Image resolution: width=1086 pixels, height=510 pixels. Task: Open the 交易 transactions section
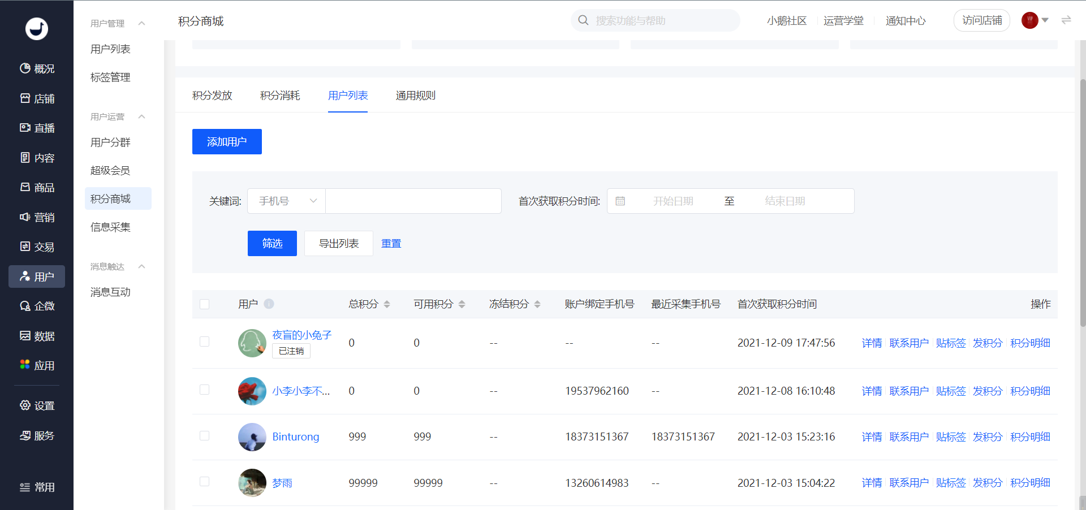click(x=37, y=247)
